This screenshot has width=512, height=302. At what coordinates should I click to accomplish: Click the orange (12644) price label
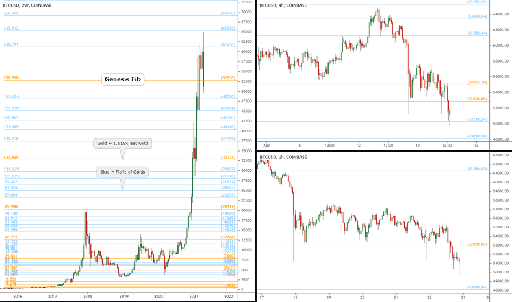(x=228, y=237)
